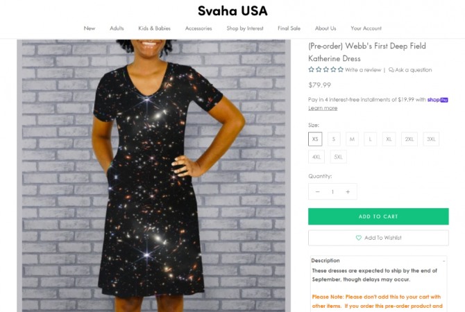Click the heart icon on the wishlist button

coord(359,238)
